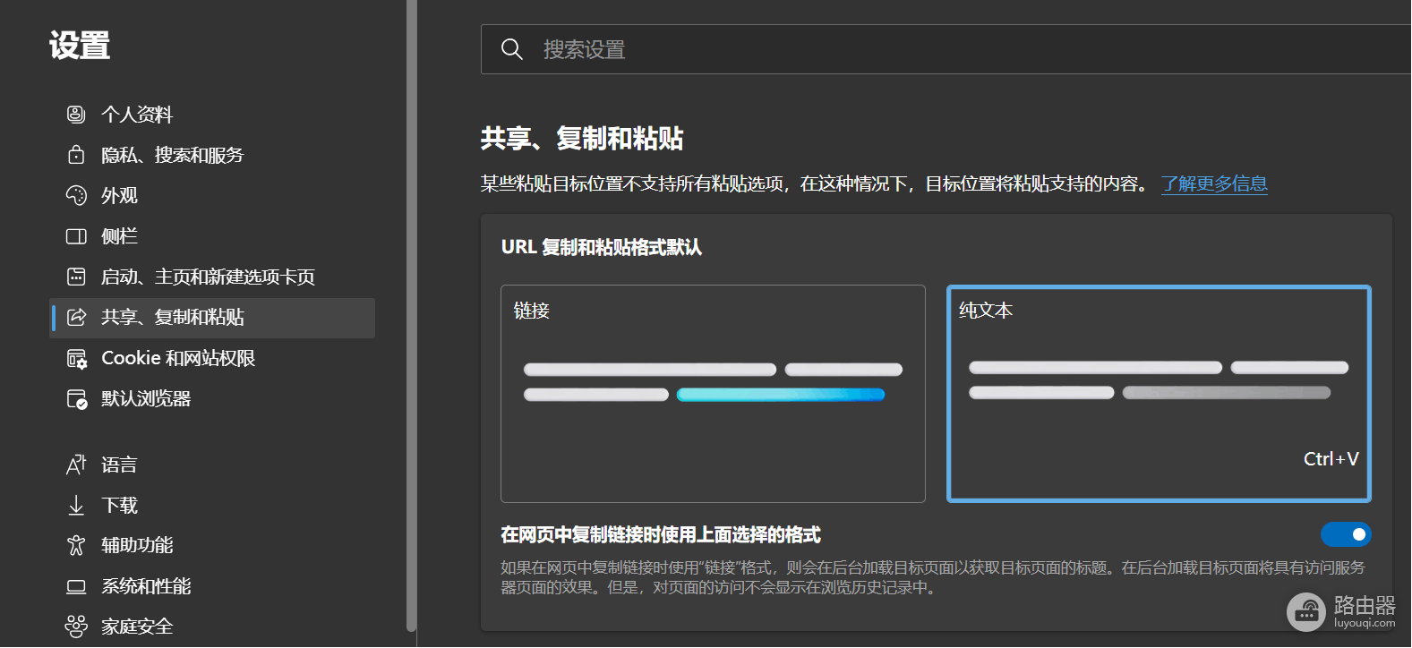Click the sidebar panel icon beside 侧栏
The image size is (1412, 648).
coord(76,236)
